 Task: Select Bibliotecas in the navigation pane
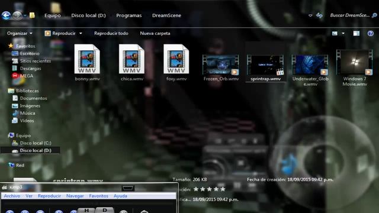coord(27,91)
